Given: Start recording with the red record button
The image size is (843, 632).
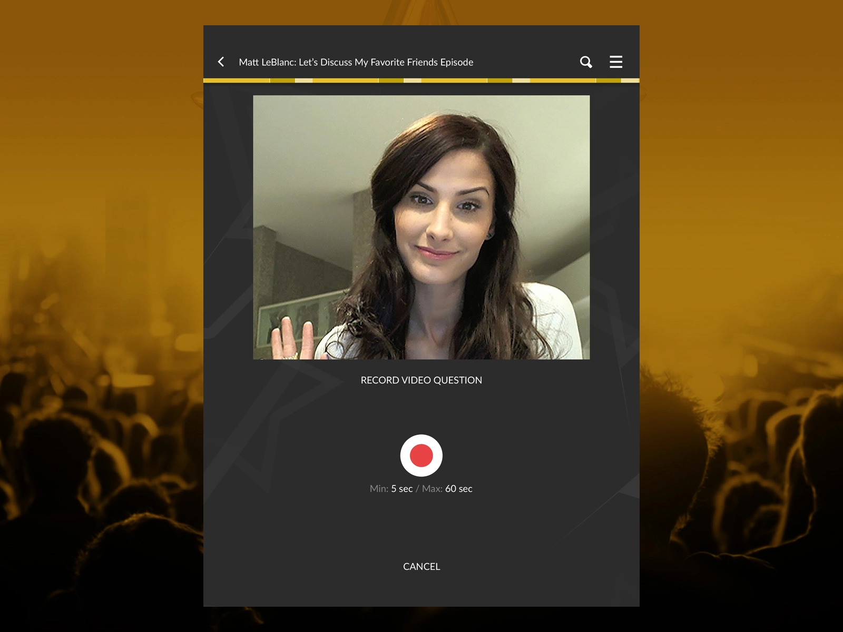Looking at the screenshot, I should [421, 456].
